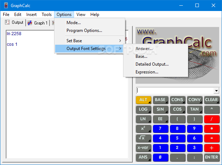Click the decimal point key
This screenshot has width=222, height=165.
178,158
